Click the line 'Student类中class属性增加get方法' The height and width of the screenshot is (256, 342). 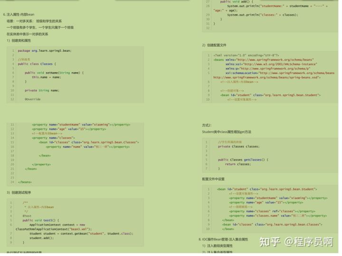(227, 132)
